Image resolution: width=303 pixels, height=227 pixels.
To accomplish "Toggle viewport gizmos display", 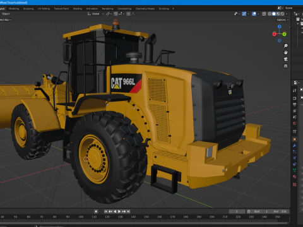I will pyautogui.click(x=244, y=14).
